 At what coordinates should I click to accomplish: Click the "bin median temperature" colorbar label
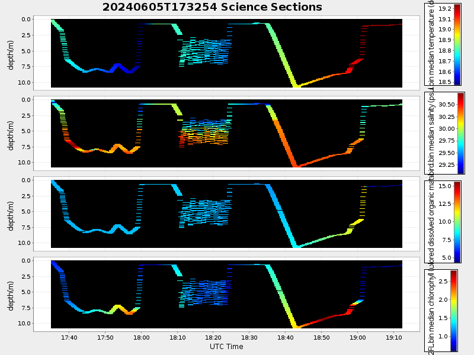coord(431,43)
